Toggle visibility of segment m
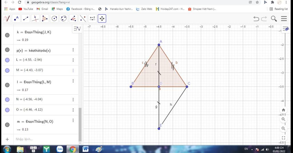Screen dimensions: 293x153 pyautogui.click(x=7, y=125)
